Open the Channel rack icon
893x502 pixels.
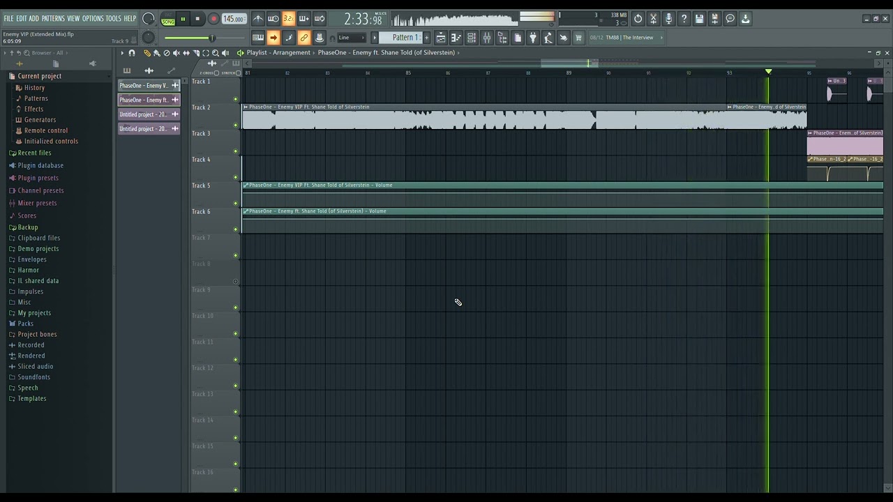coord(472,38)
